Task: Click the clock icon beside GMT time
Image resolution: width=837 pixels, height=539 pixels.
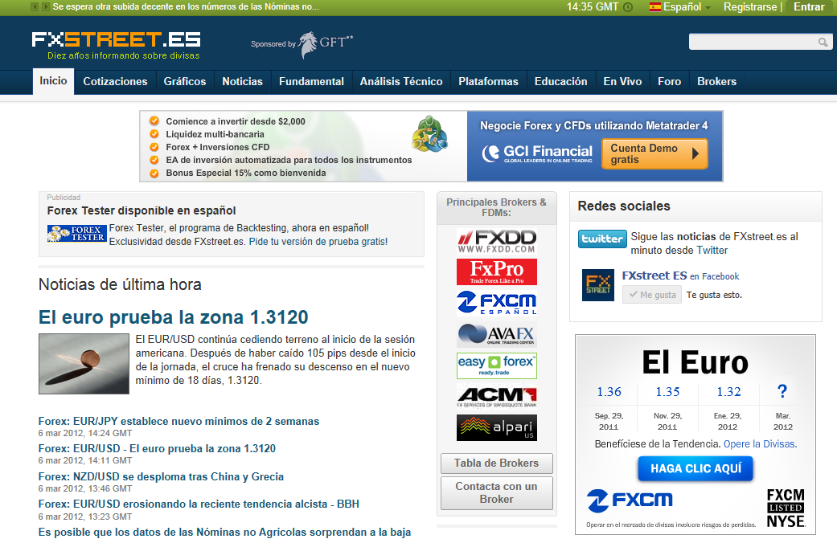Action: click(x=628, y=7)
